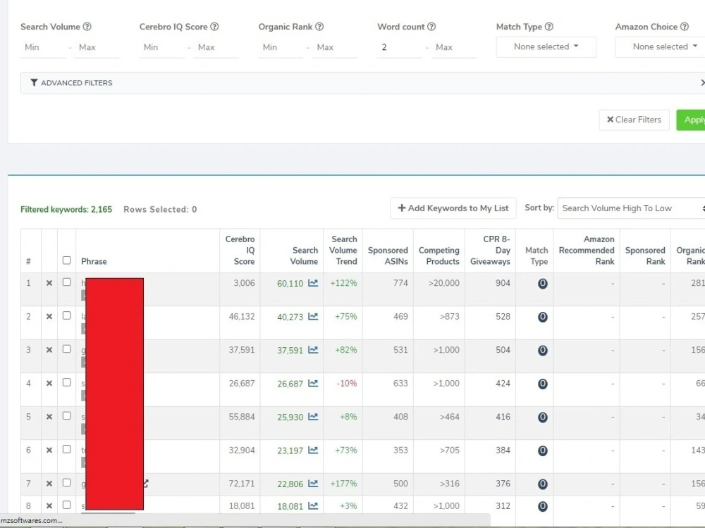This screenshot has width=705, height=528.
Task: Remove row 6 with X icon
Action: [49, 450]
